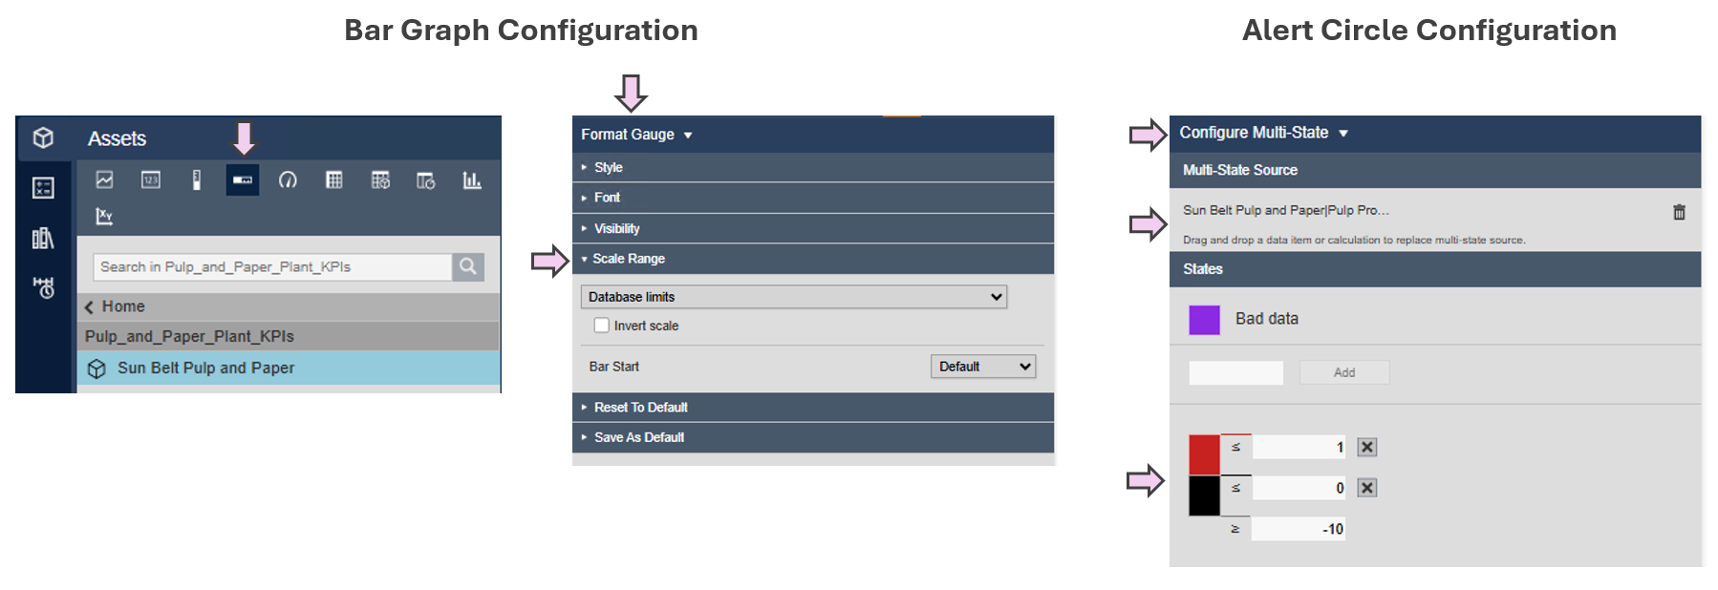Remove the red state threshold row
Viewport: 1718px width, 590px height.
tap(1367, 447)
